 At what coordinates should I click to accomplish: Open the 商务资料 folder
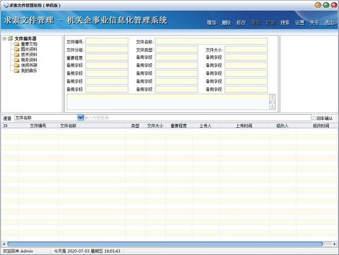[x=28, y=60]
